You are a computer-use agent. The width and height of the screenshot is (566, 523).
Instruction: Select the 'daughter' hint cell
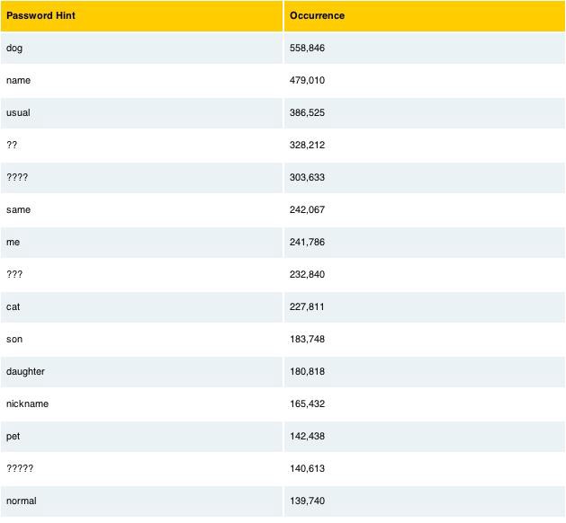pyautogui.click(x=141, y=372)
